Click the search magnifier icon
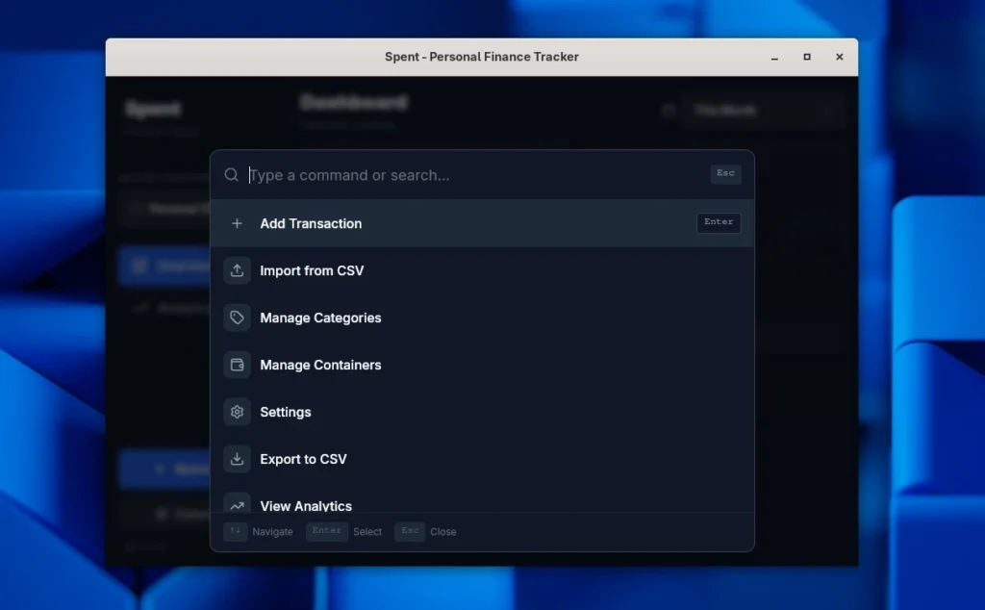Viewport: 985px width, 610px height. tap(231, 175)
